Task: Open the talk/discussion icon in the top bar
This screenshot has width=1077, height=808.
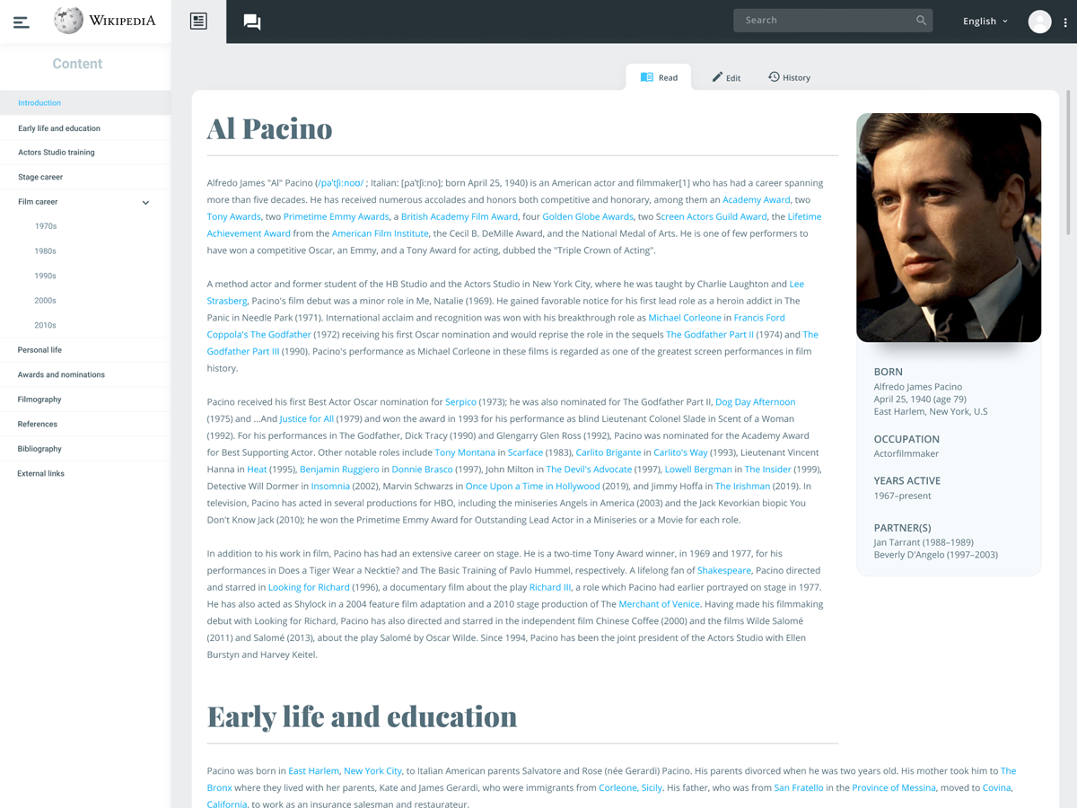Action: tap(252, 22)
